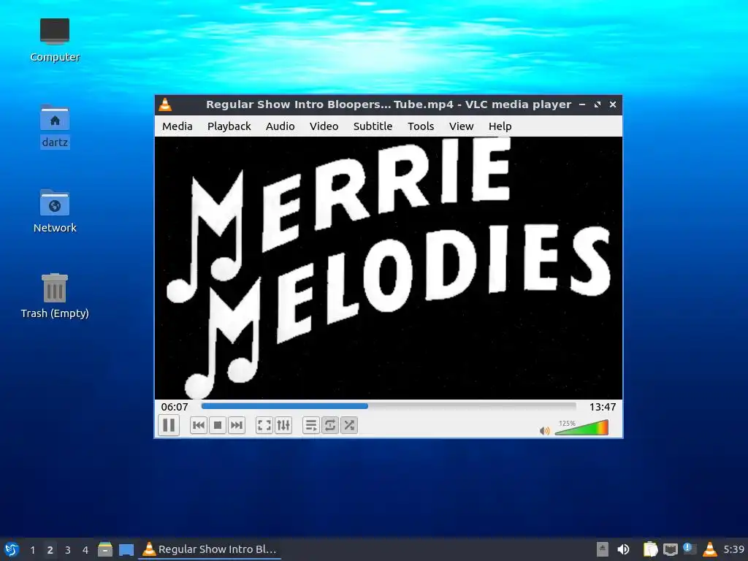Open the Help menu
The image size is (748, 561).
(500, 126)
